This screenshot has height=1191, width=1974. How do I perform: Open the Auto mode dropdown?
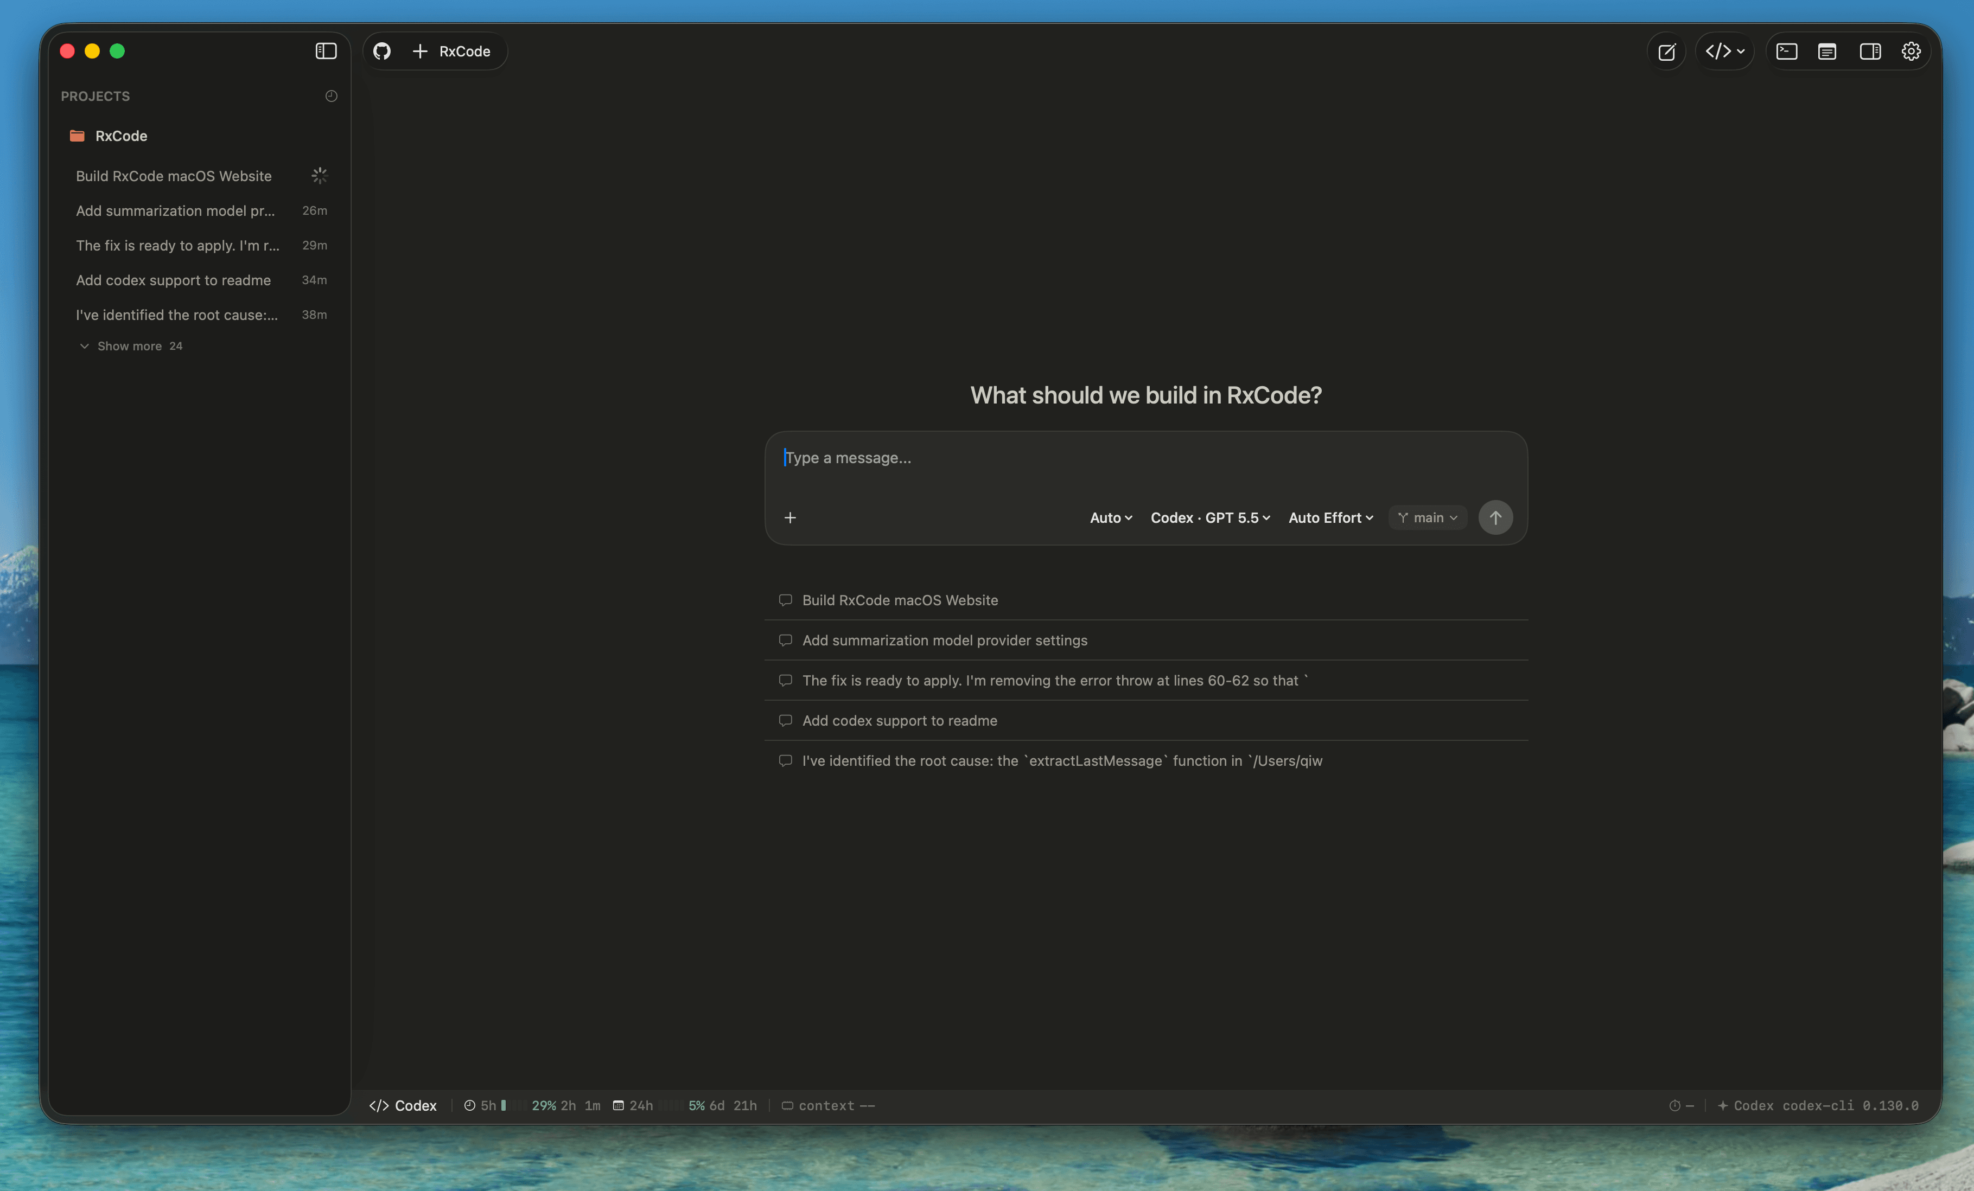coord(1110,517)
